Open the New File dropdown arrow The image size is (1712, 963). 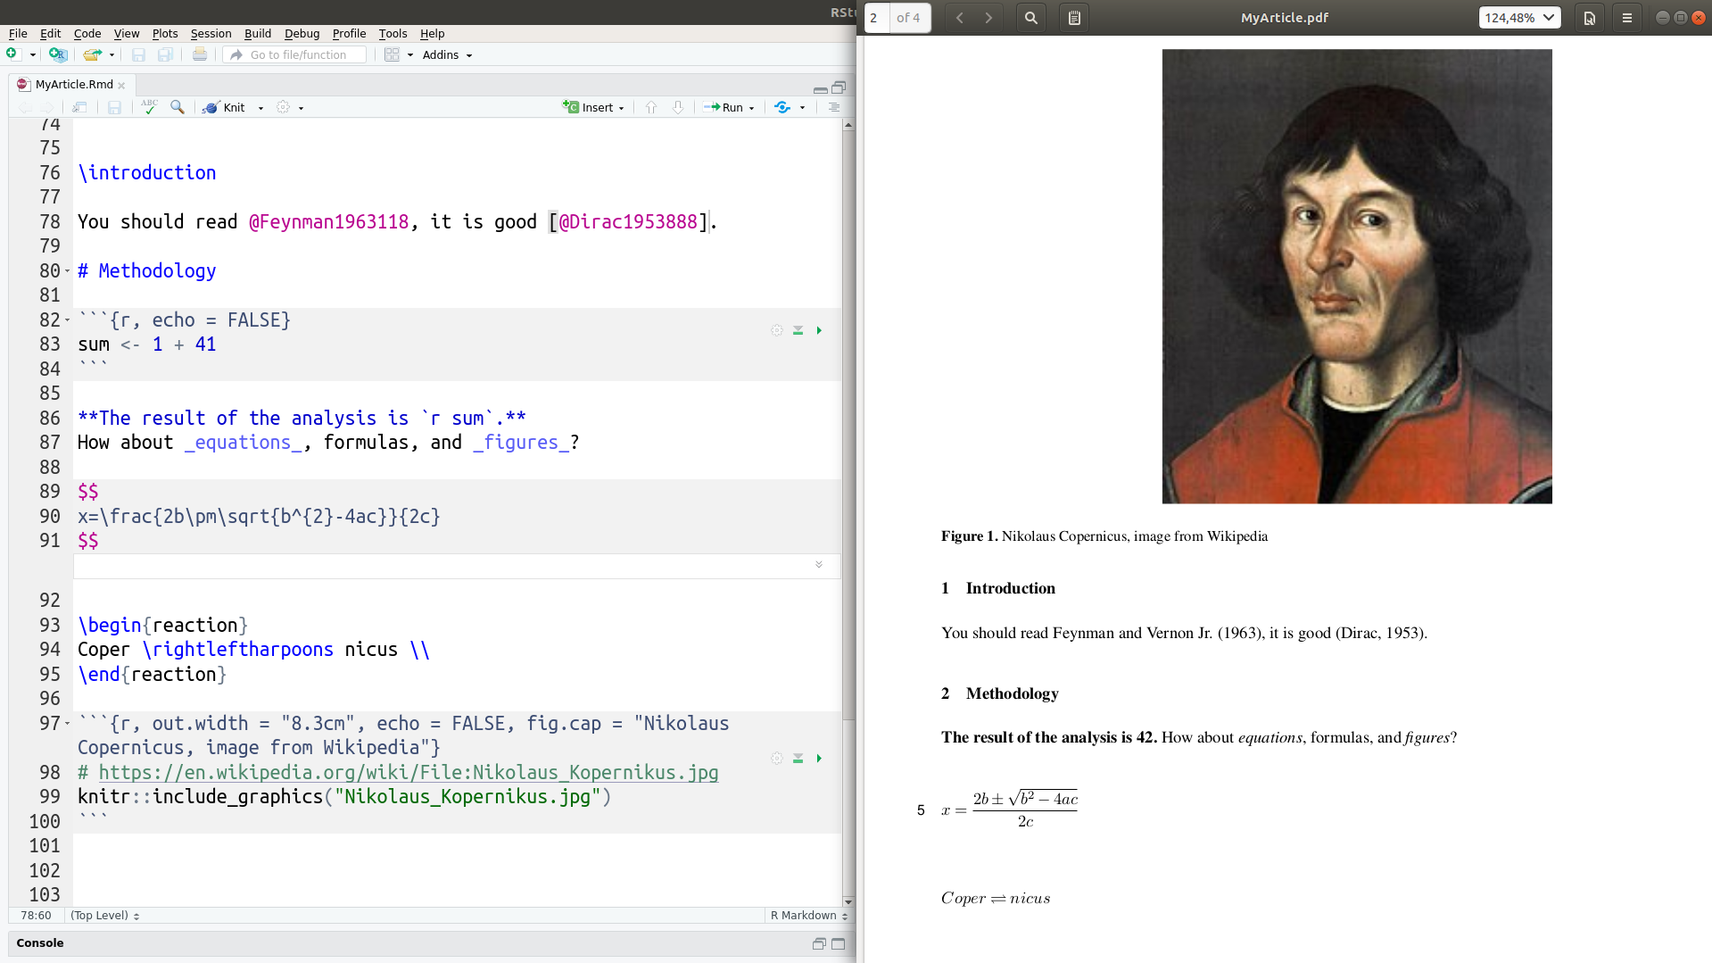point(33,55)
